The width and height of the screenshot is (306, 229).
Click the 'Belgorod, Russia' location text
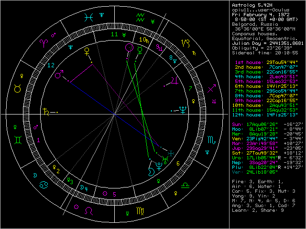(255, 24)
